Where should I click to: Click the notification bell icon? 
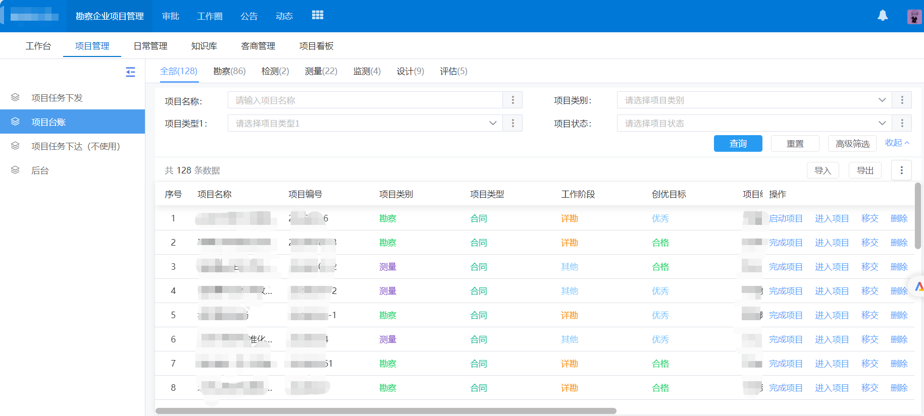(883, 16)
